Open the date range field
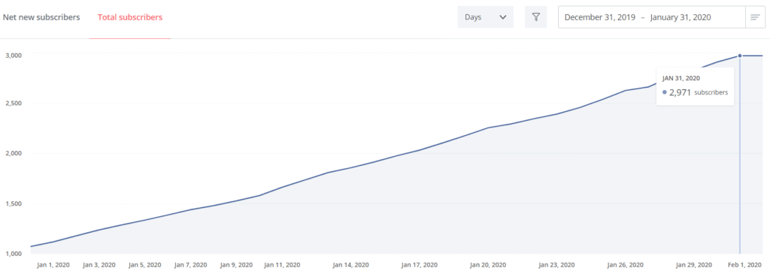 pyautogui.click(x=652, y=17)
